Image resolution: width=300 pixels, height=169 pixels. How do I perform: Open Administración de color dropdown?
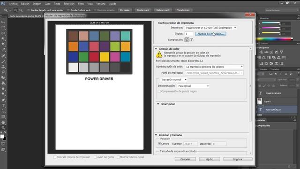click(x=214, y=67)
